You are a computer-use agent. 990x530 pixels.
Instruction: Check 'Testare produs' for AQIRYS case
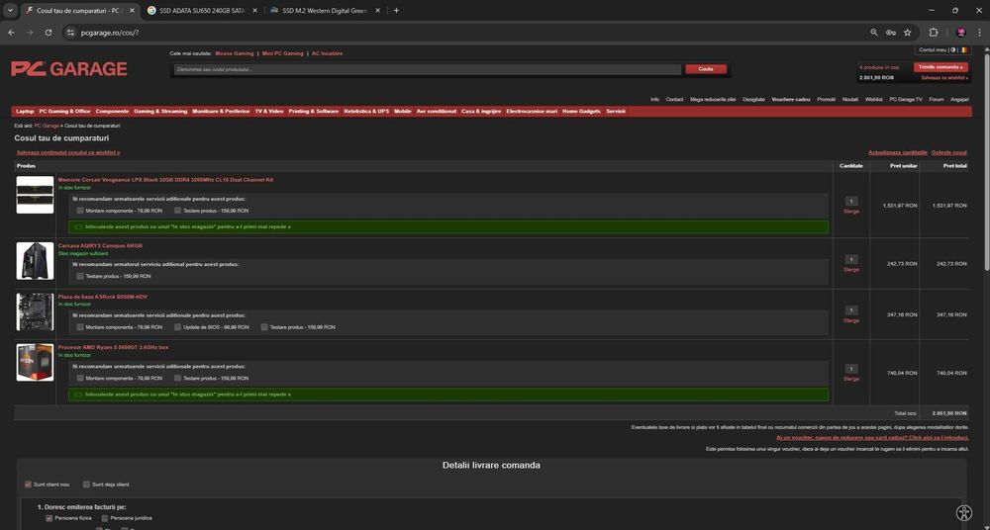point(80,276)
